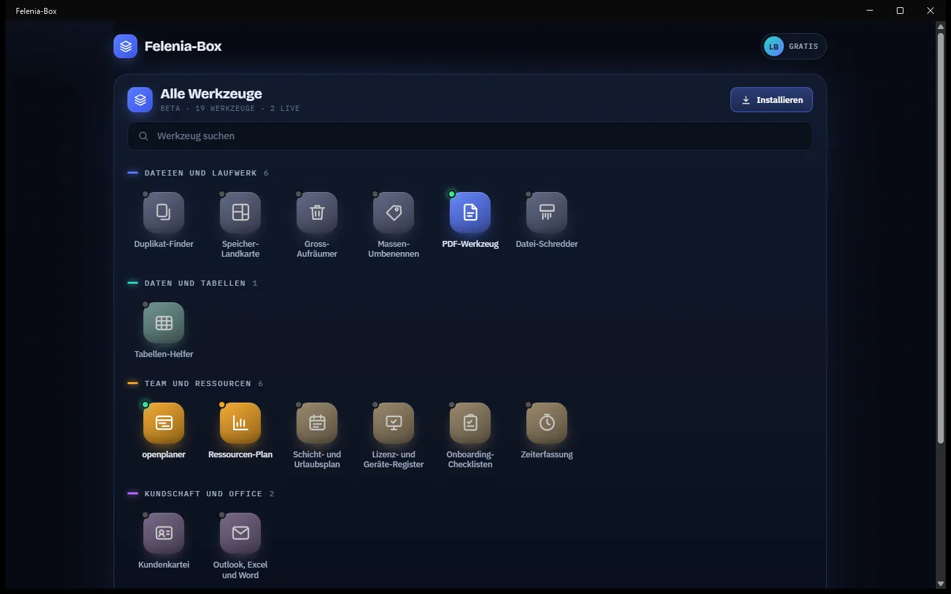
Task: Click the Alle Werkzeuge layers icon
Action: 140,100
